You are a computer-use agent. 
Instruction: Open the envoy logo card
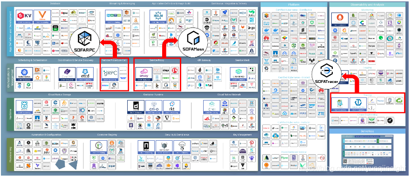(144, 74)
